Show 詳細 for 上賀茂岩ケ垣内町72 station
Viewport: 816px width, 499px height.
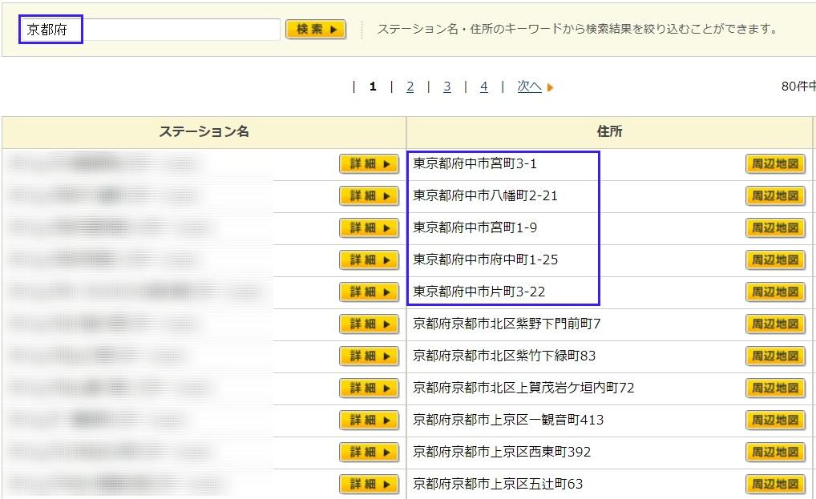coord(369,388)
